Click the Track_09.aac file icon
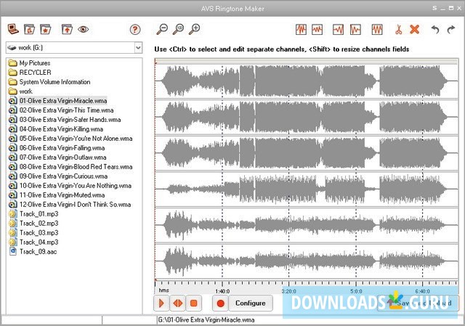The image size is (465, 326). tap(13, 252)
